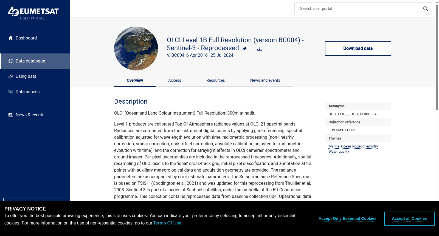The height and width of the screenshot is (236, 439).
Task: Click the satellite Earth image thumbnail
Action: [x=136, y=49]
